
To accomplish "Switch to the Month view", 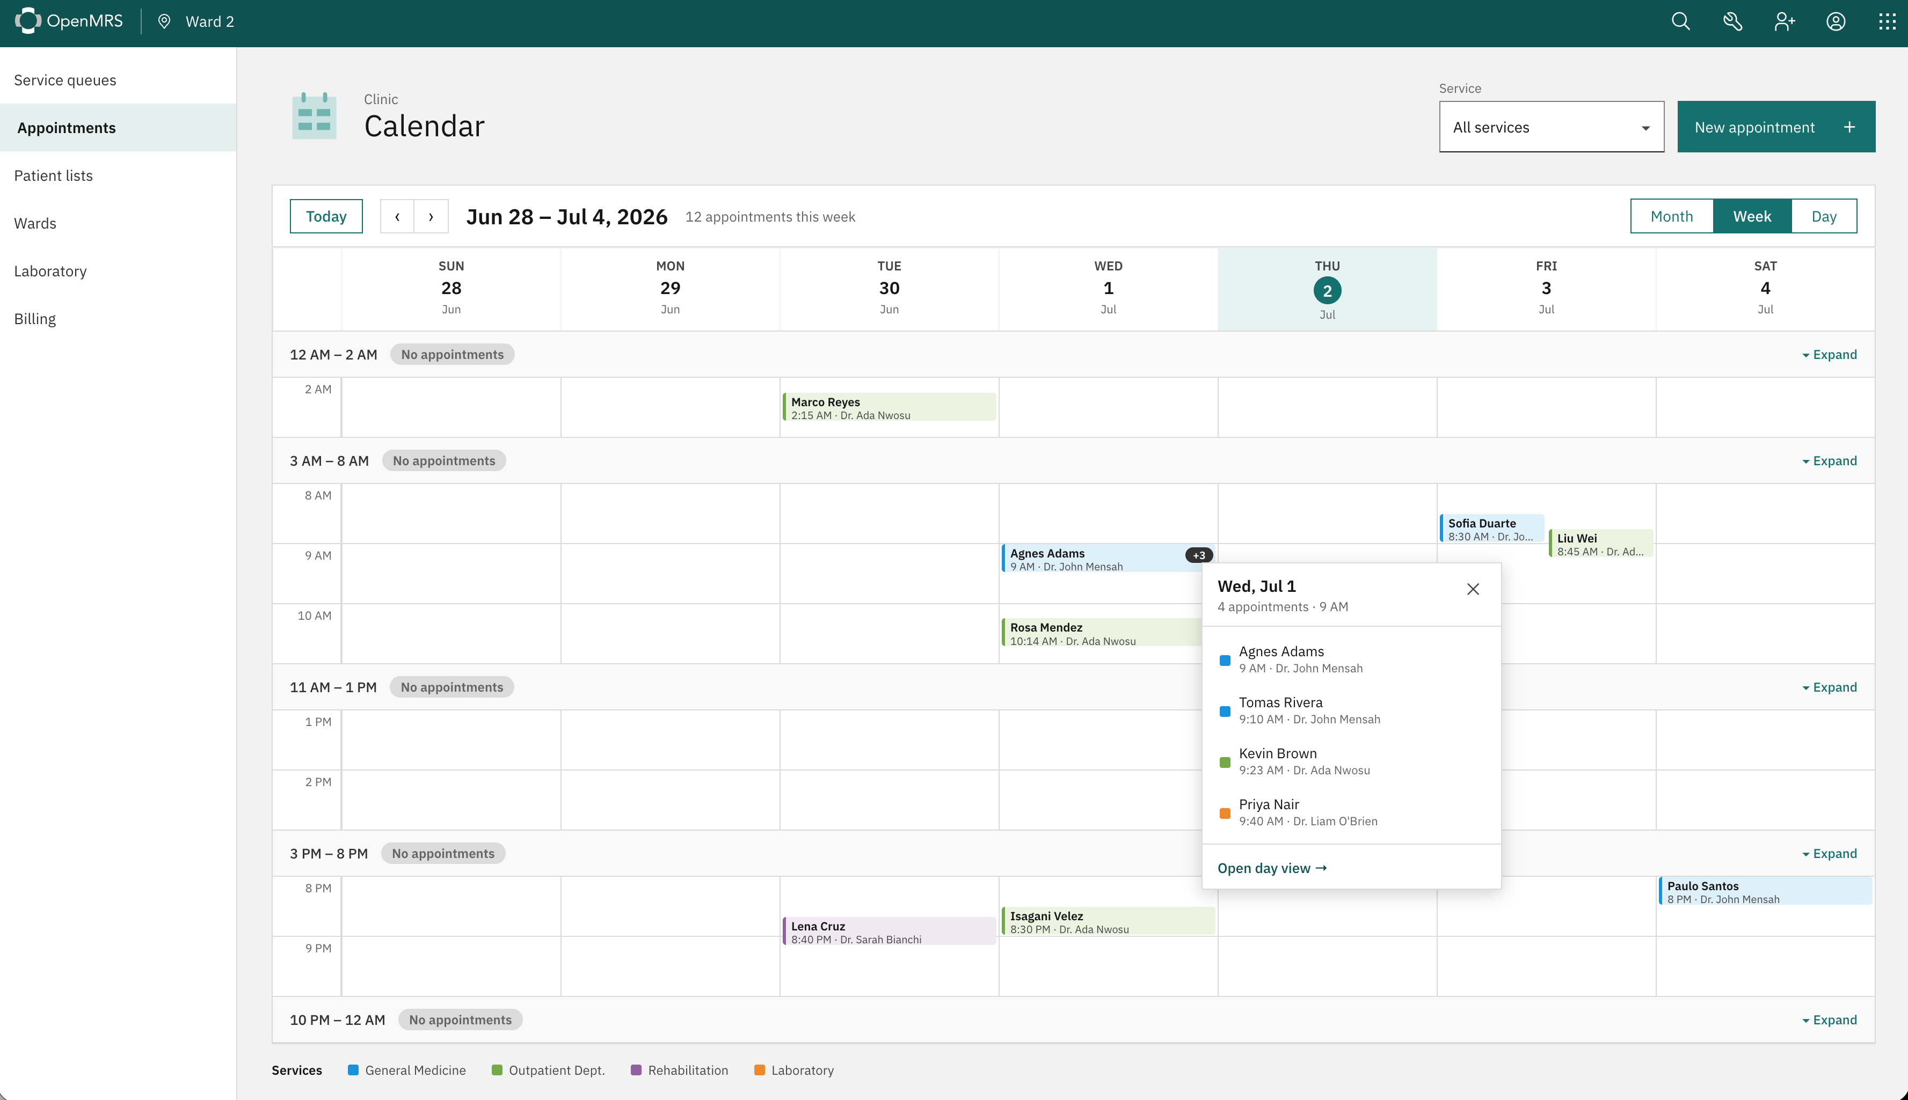I will click(x=1671, y=216).
